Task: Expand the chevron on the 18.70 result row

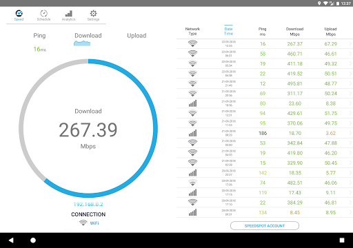Action: coord(350,133)
